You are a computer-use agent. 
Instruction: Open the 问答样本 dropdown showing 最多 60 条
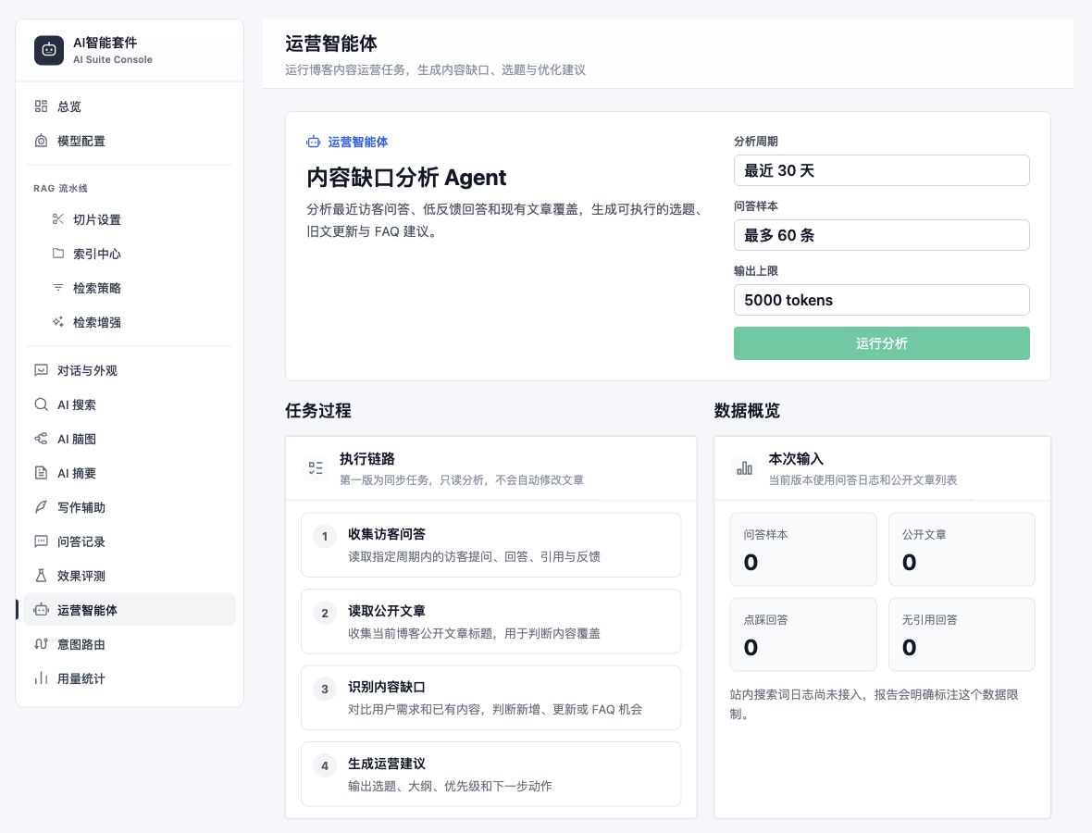(x=881, y=235)
